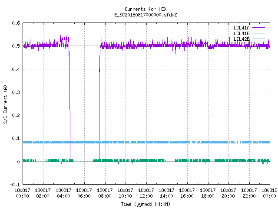Click the LCL41B legend label
278x208 pixels.
pos(242,33)
